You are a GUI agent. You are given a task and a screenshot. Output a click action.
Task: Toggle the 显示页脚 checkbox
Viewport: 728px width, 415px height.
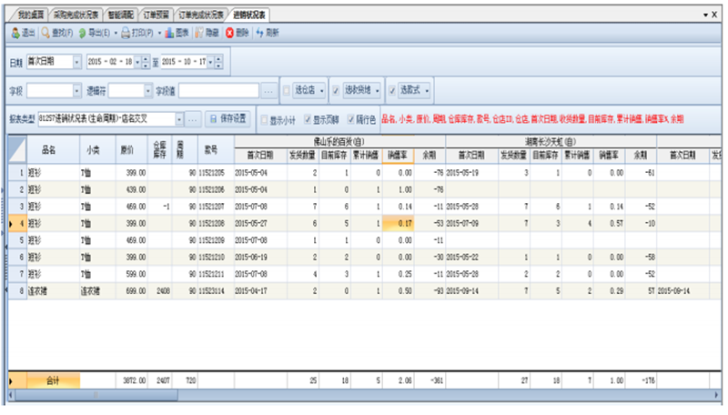point(307,119)
